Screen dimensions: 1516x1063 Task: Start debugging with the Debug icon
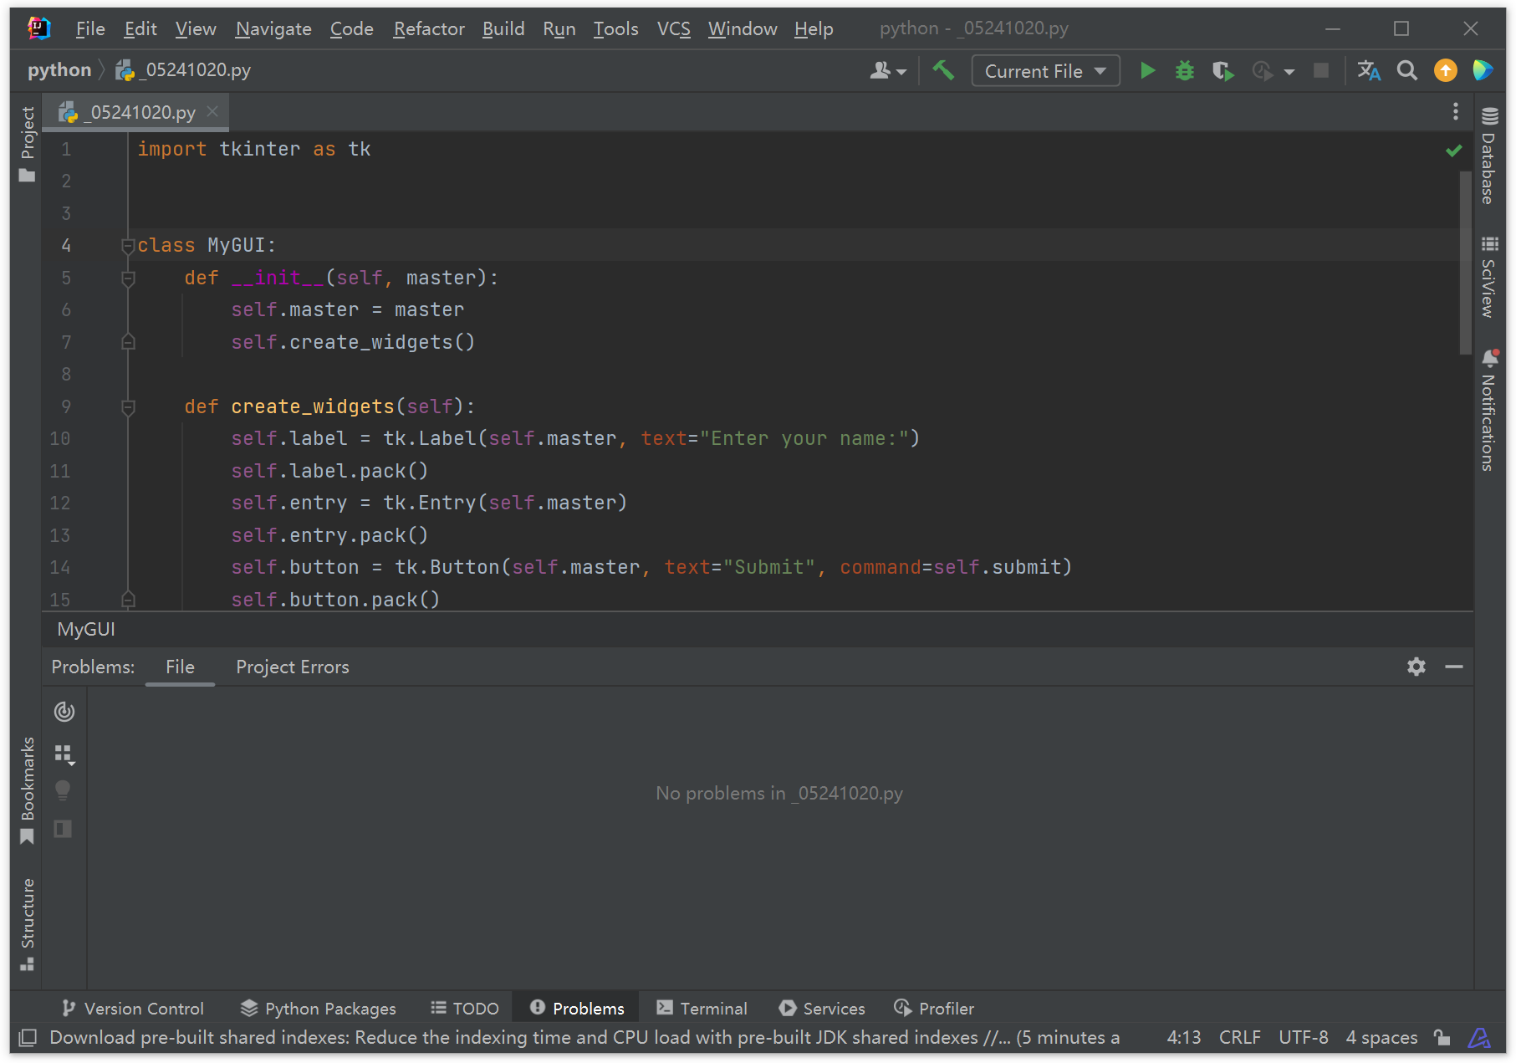(1185, 70)
